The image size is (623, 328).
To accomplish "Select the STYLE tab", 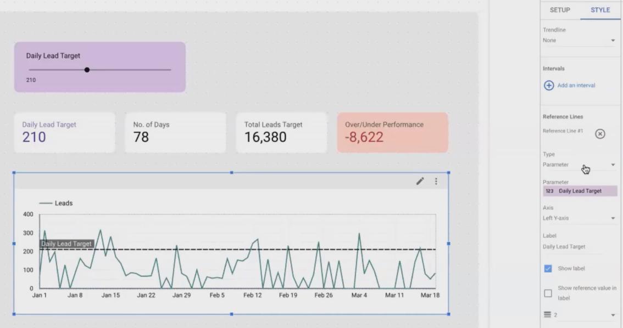I will [x=600, y=10].
